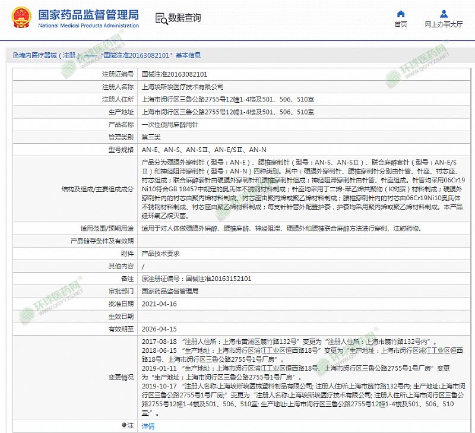Click the lightbulb icon beside 注
The image size is (475, 433).
(x=124, y=425)
